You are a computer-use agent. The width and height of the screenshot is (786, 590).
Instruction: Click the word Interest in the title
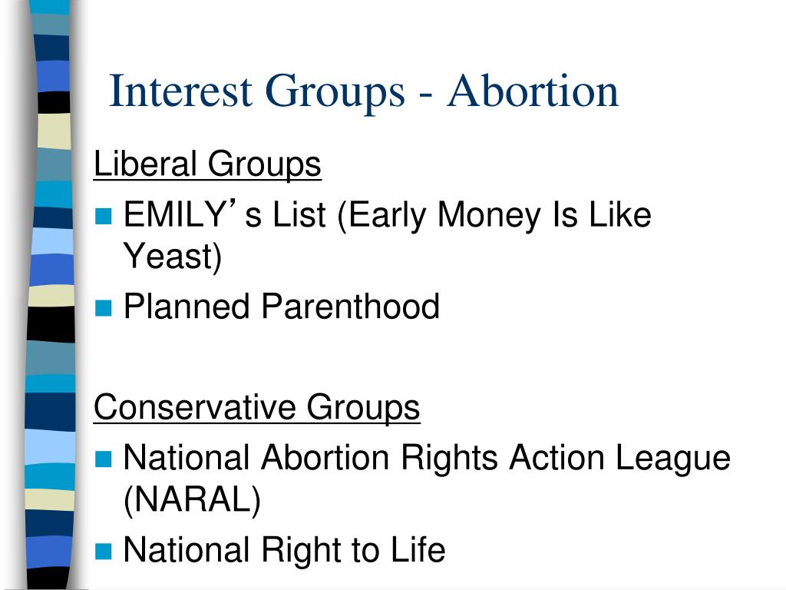pyautogui.click(x=180, y=91)
